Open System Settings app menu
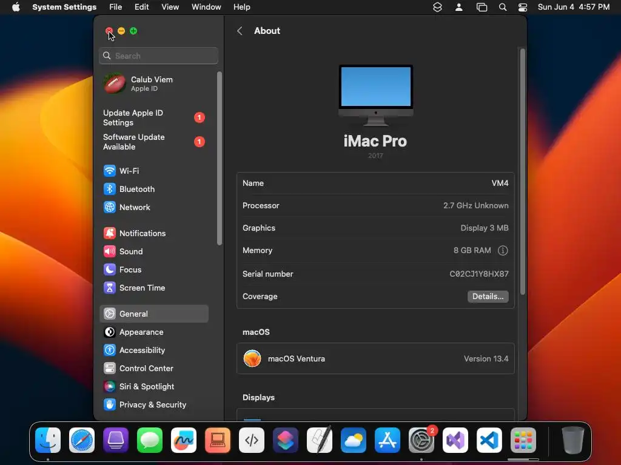Image resolution: width=621 pixels, height=465 pixels. tap(64, 7)
